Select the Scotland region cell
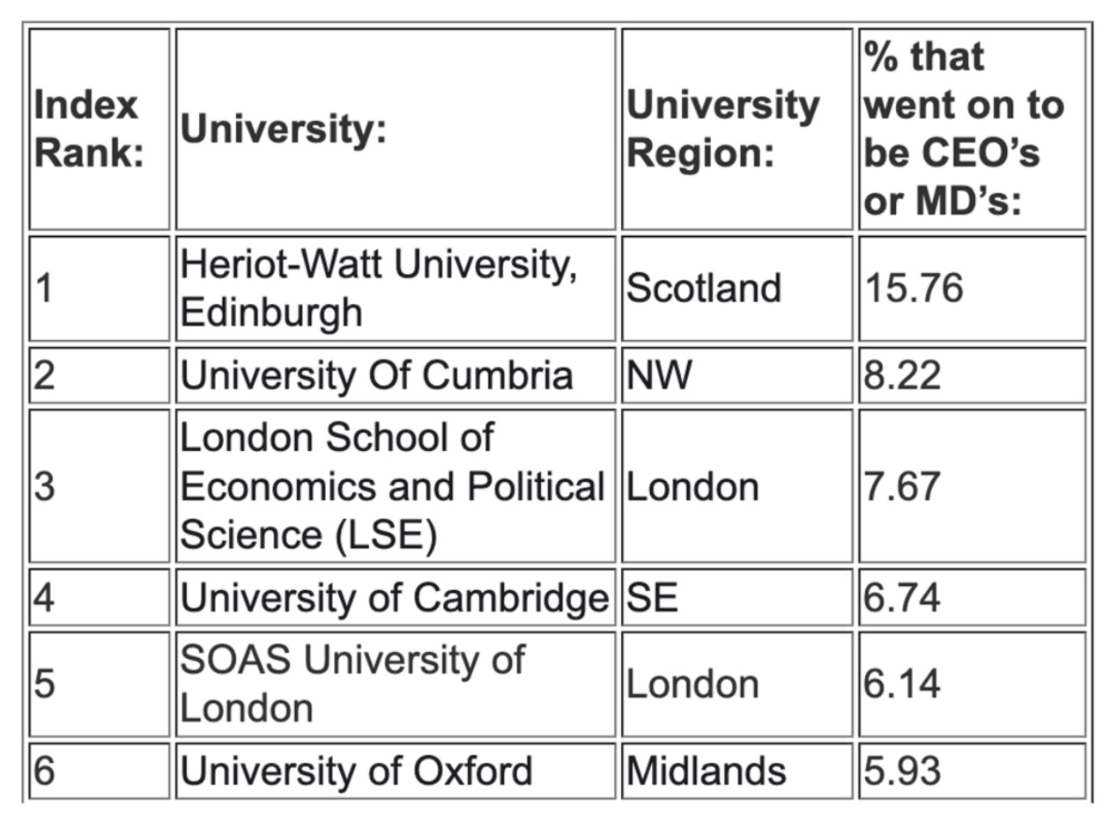The image size is (1110, 821). pyautogui.click(x=737, y=288)
